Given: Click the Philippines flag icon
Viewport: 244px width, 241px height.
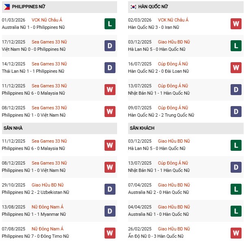Looking at the screenshot, I should (7, 7).
